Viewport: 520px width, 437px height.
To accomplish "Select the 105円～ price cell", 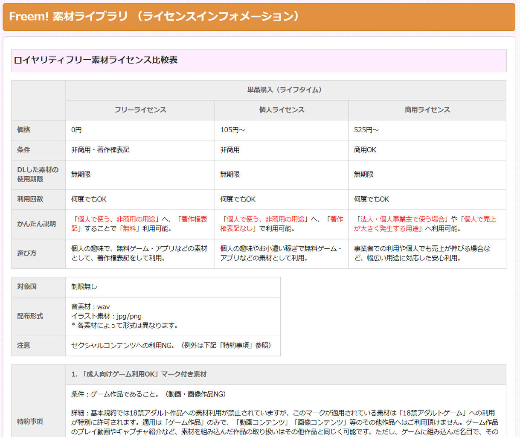I will 282,130.
